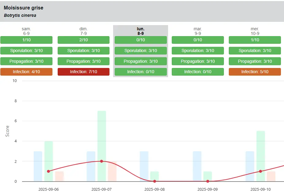Click the blue bar for 2025-09-09
This screenshot has width=284, height=195.
click(x=197, y=166)
